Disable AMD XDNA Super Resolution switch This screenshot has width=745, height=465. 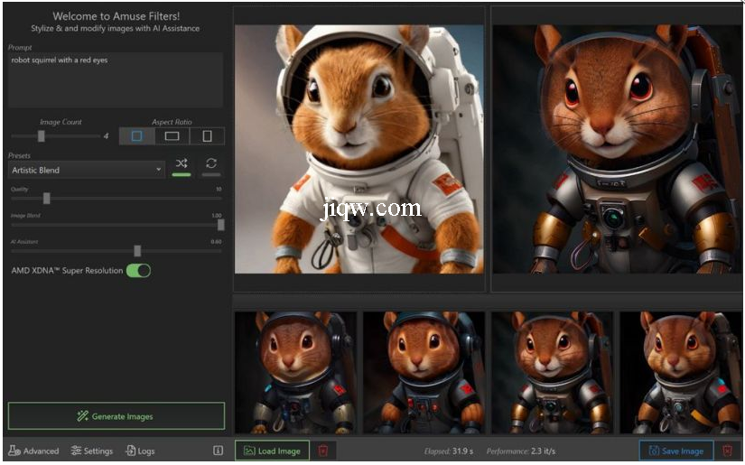(x=138, y=271)
